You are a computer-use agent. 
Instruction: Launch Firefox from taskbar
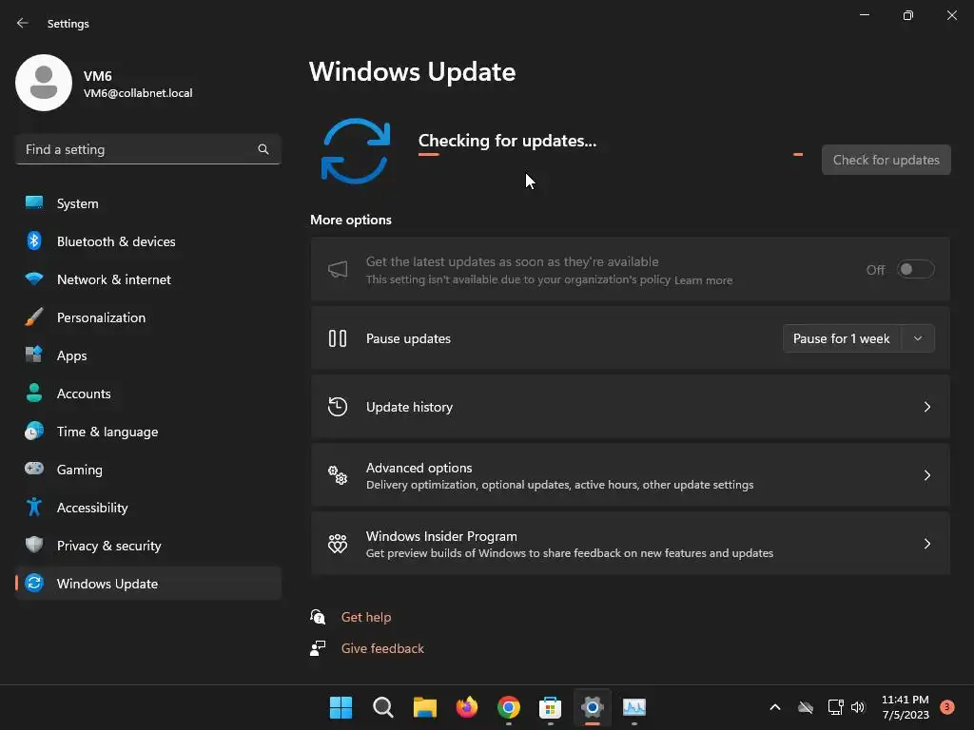point(466,707)
